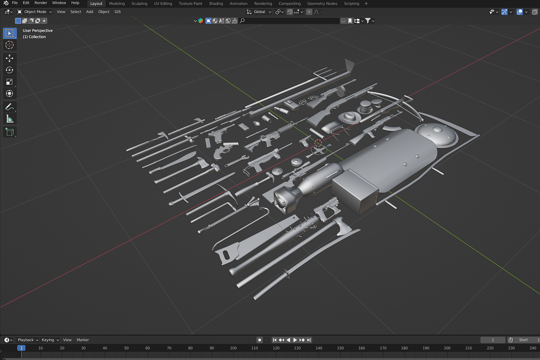Select the Move tool
This screenshot has height=360, width=540.
[x=10, y=58]
